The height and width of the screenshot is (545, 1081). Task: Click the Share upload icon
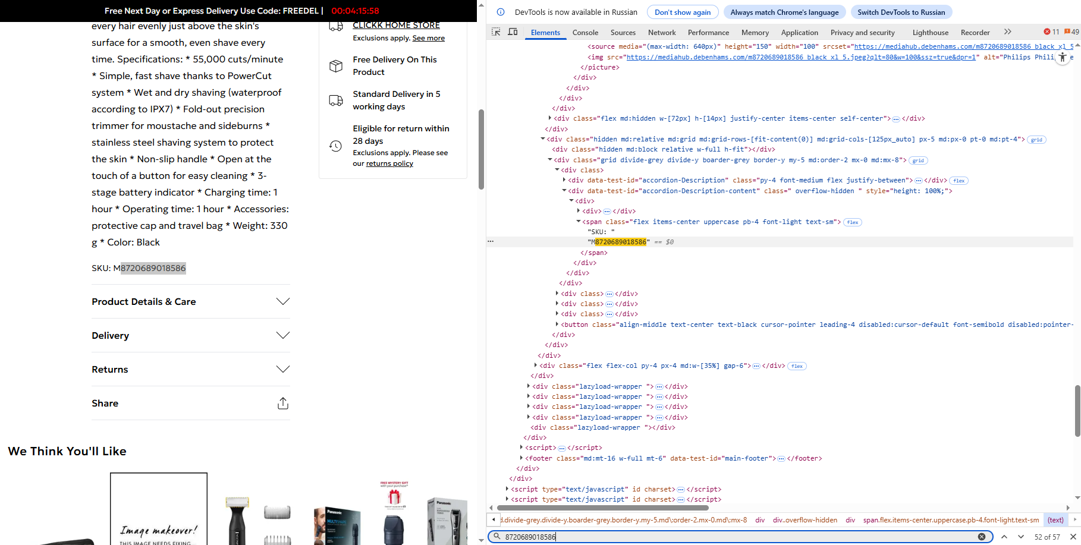pos(283,404)
